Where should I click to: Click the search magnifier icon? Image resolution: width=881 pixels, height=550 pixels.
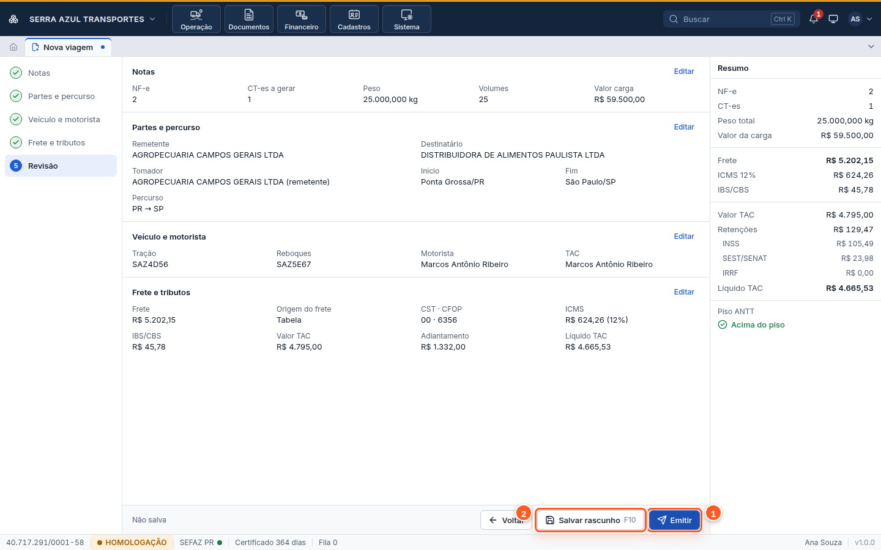(674, 19)
